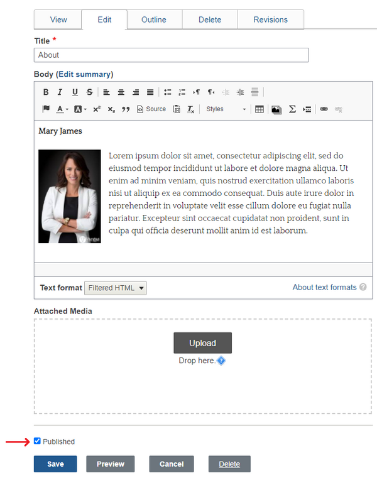Insert a bulleted list
377x478 pixels.
[x=168, y=92]
